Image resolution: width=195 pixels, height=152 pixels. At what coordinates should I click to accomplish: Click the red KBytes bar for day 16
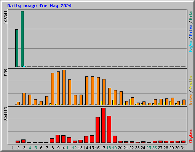(x=97, y=130)
